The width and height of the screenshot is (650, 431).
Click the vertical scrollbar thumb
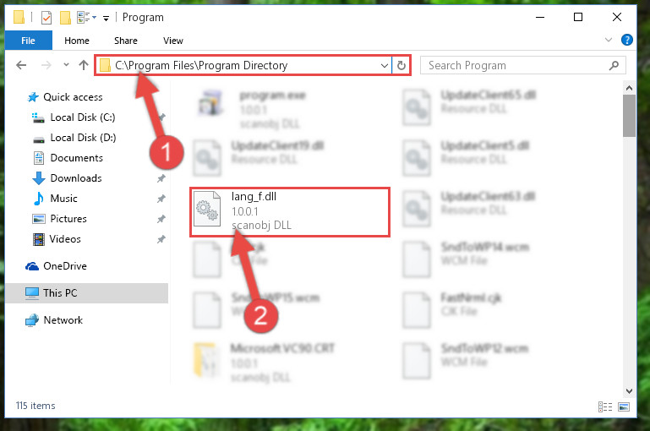[x=629, y=116]
